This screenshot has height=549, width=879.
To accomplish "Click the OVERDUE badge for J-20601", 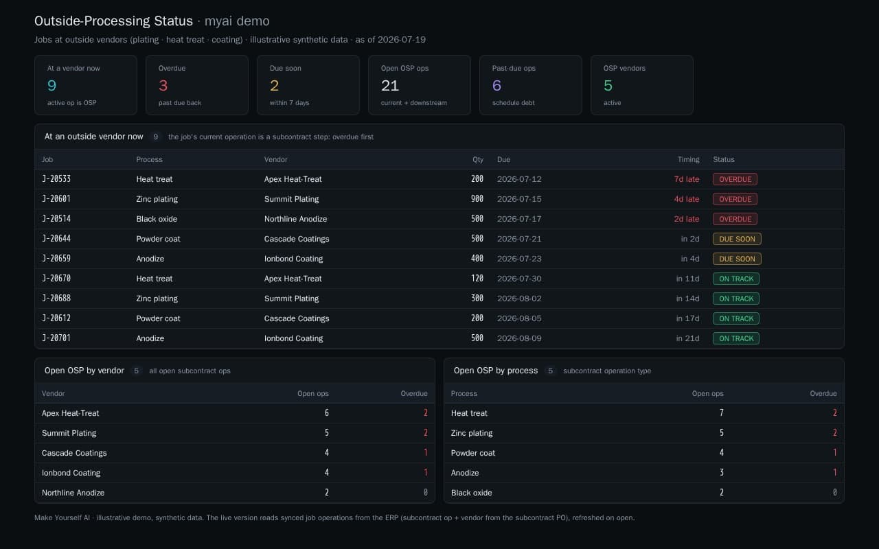I will pyautogui.click(x=735, y=199).
